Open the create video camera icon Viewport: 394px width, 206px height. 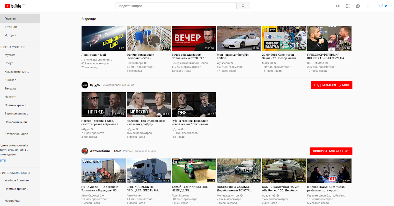[x=338, y=6]
